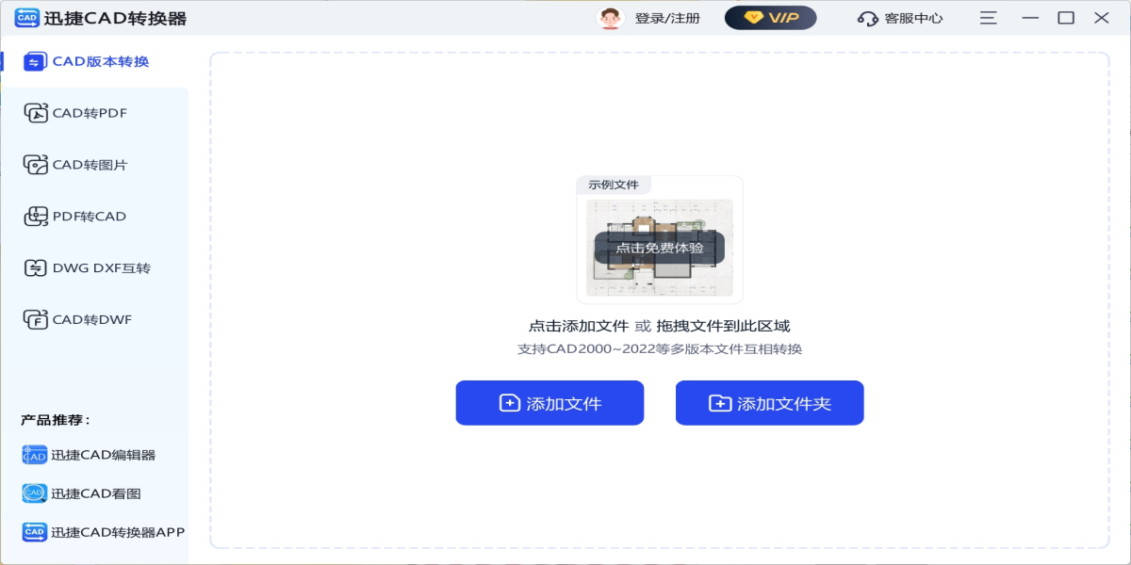Viewport: 1131px width, 565px height.
Task: Click the 客服中心 headset icon
Action: tap(867, 19)
